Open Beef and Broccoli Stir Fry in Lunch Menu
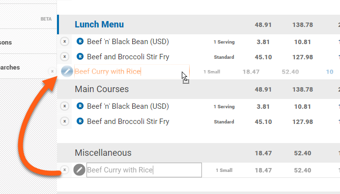Screen dimensions: 340x194 [x=128, y=57]
